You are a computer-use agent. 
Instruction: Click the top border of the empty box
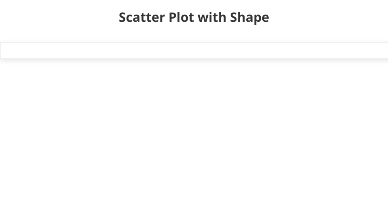pyautogui.click(x=194, y=42)
